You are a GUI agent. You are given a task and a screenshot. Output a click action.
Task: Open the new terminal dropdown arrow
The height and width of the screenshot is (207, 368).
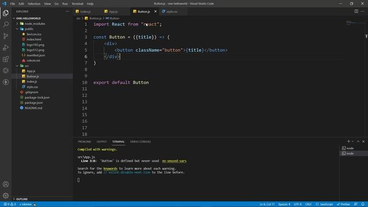(x=352, y=141)
